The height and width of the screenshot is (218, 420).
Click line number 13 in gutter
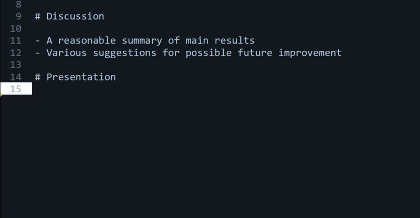click(16, 65)
